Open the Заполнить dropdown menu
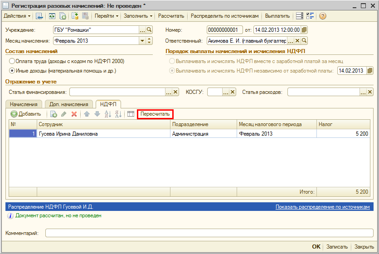This screenshot has width=379, height=254. (x=138, y=16)
